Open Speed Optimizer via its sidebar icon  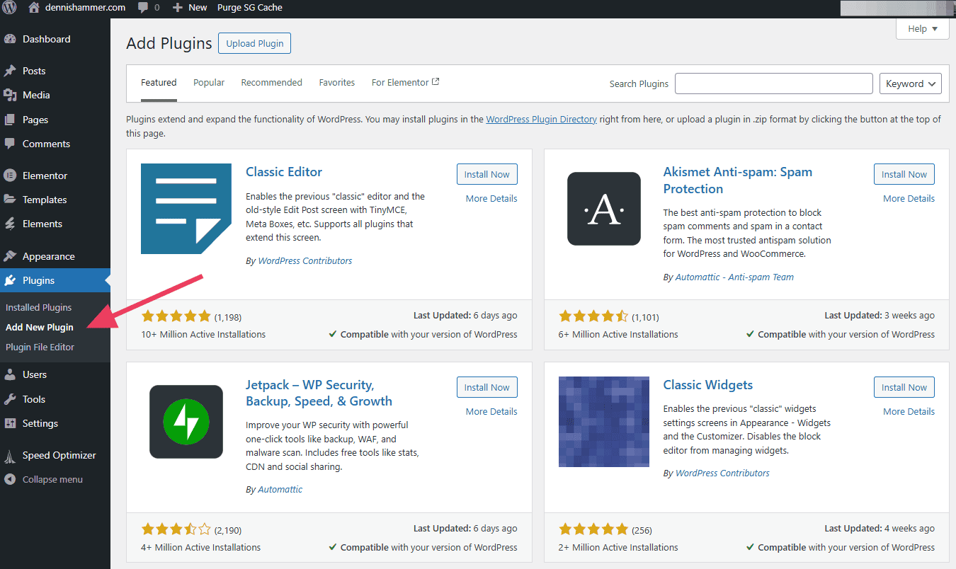tap(10, 455)
